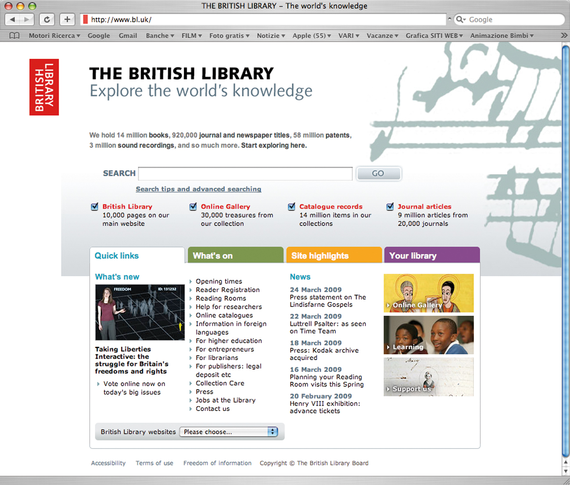Click the Google search magnifier icon
570x485 pixels.
[x=460, y=19]
